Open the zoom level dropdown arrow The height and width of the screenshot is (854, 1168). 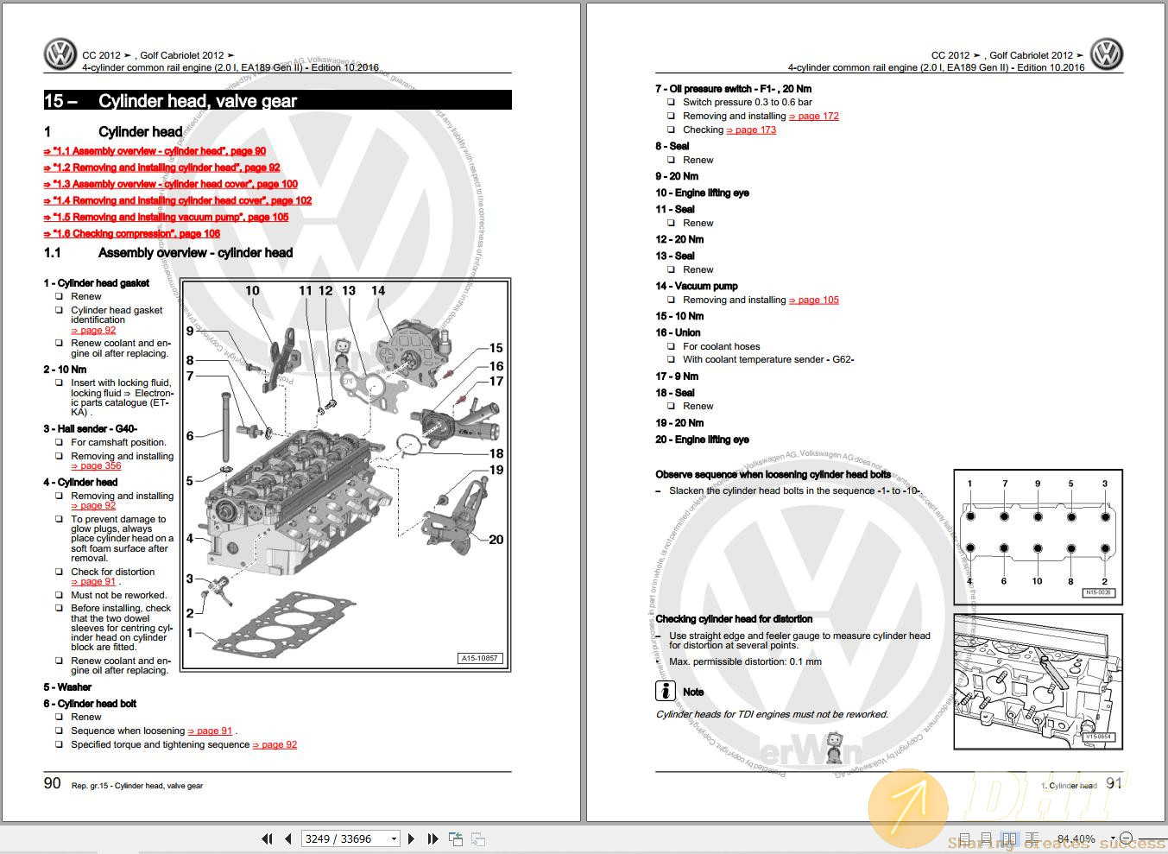(x=1113, y=838)
